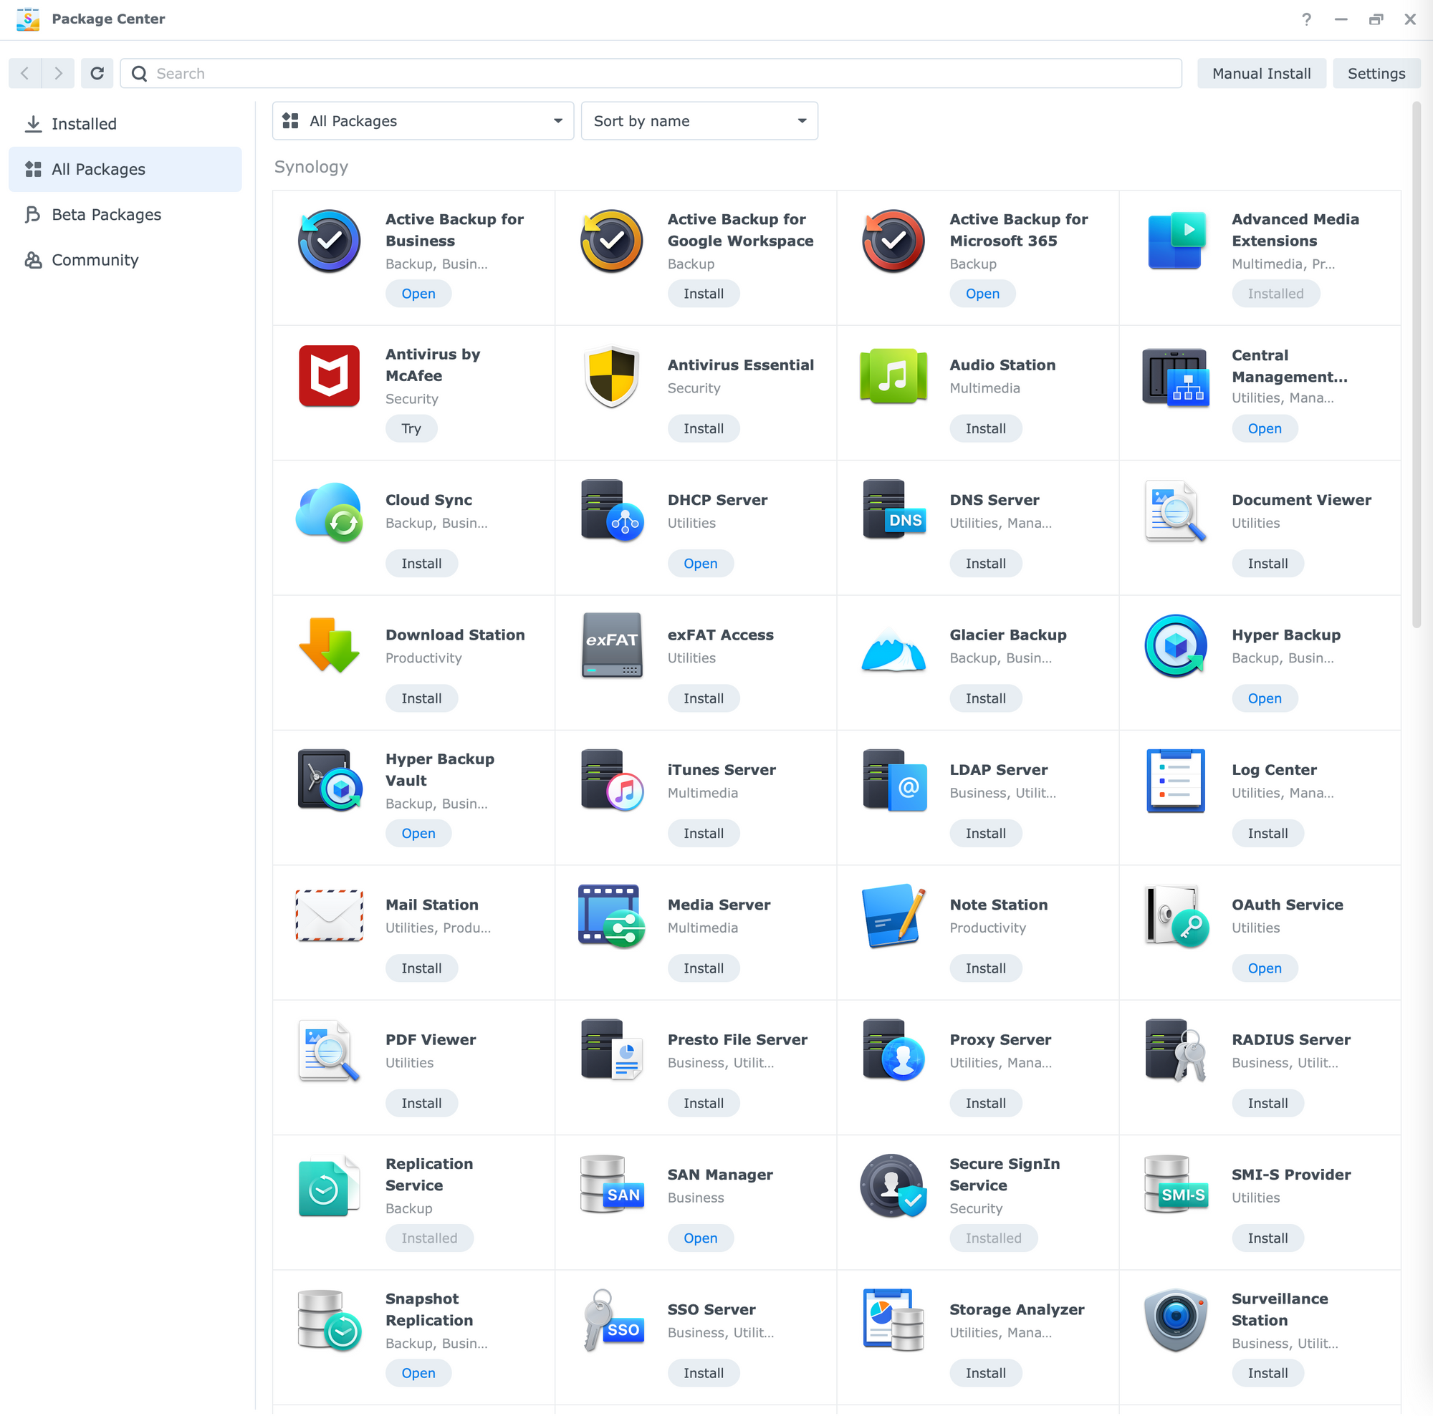Select All Packages in the sidebar

[x=125, y=169]
